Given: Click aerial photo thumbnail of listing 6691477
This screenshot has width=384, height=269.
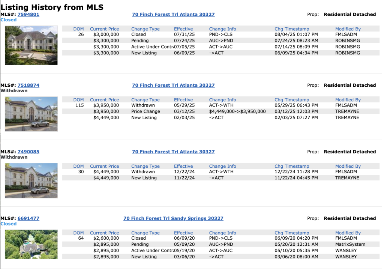Looking at the screenshot, I should tap(31, 244).
